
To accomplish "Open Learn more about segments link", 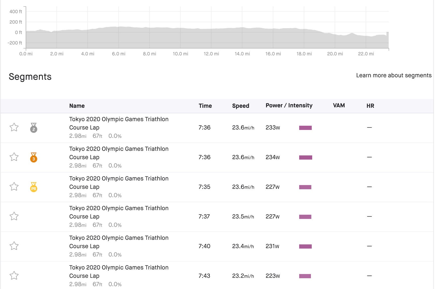I will click(394, 75).
